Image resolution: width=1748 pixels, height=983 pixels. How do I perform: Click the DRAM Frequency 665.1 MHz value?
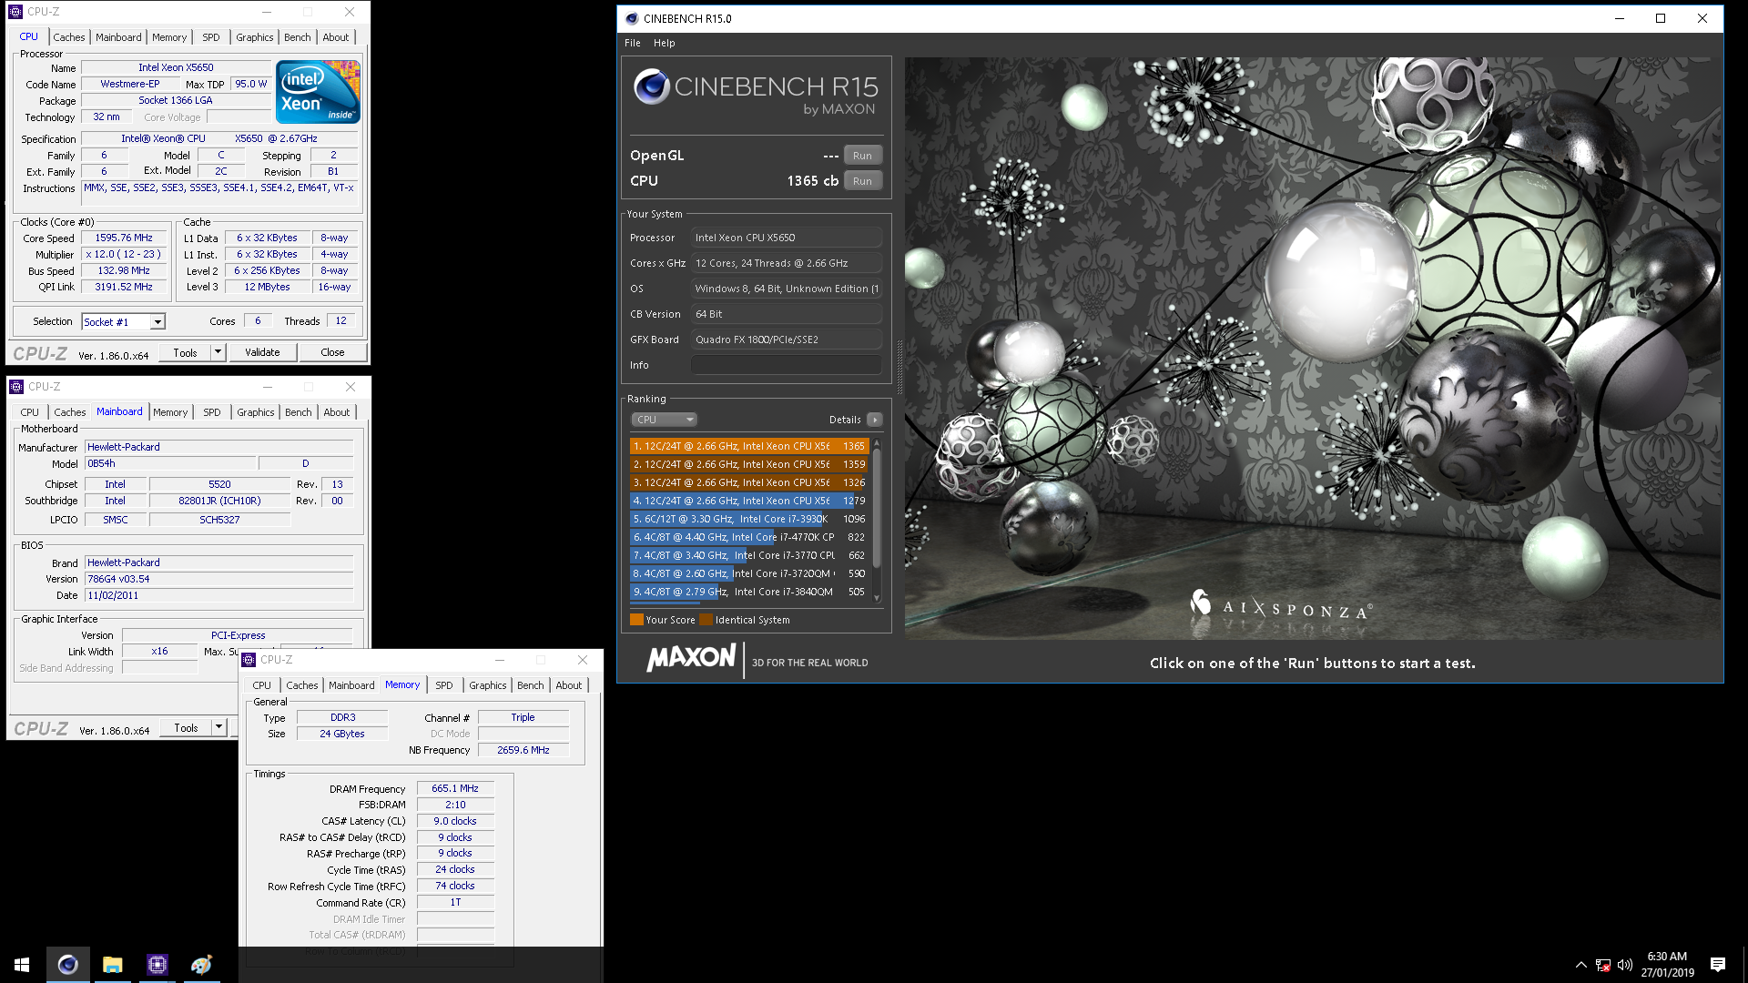coord(455,788)
